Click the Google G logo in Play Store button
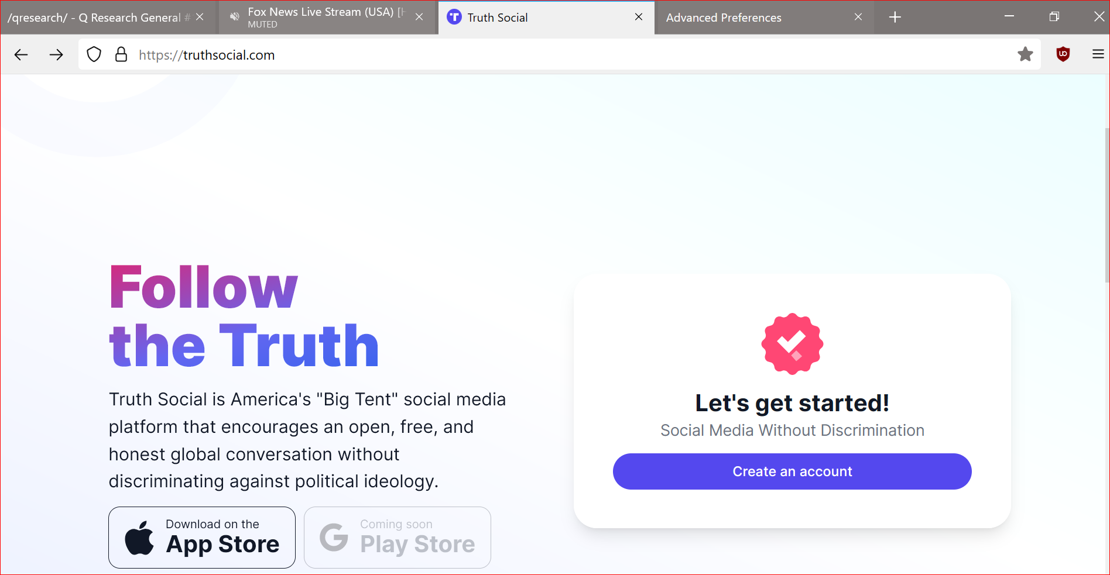This screenshot has width=1110, height=575. (334, 538)
